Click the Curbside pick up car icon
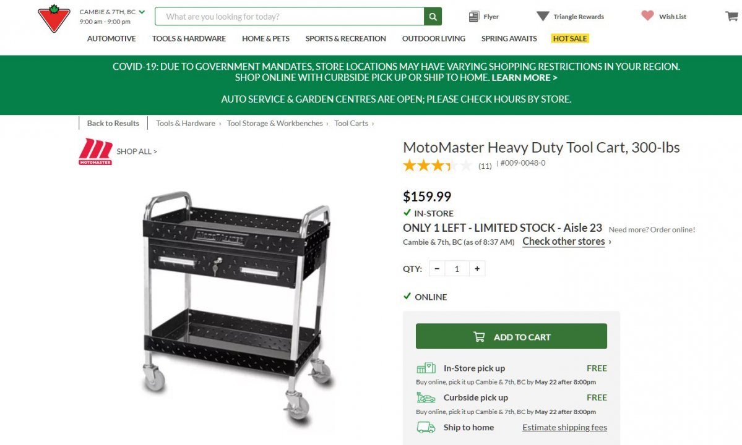 (425, 397)
